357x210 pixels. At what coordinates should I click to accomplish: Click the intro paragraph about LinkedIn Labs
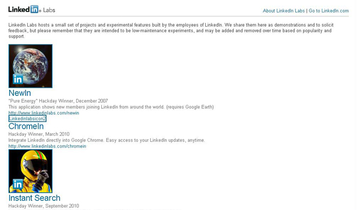coord(171,31)
